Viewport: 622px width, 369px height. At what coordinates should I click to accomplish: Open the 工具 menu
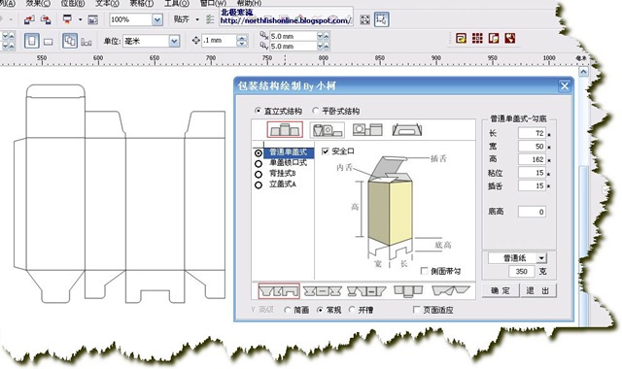click(177, 3)
